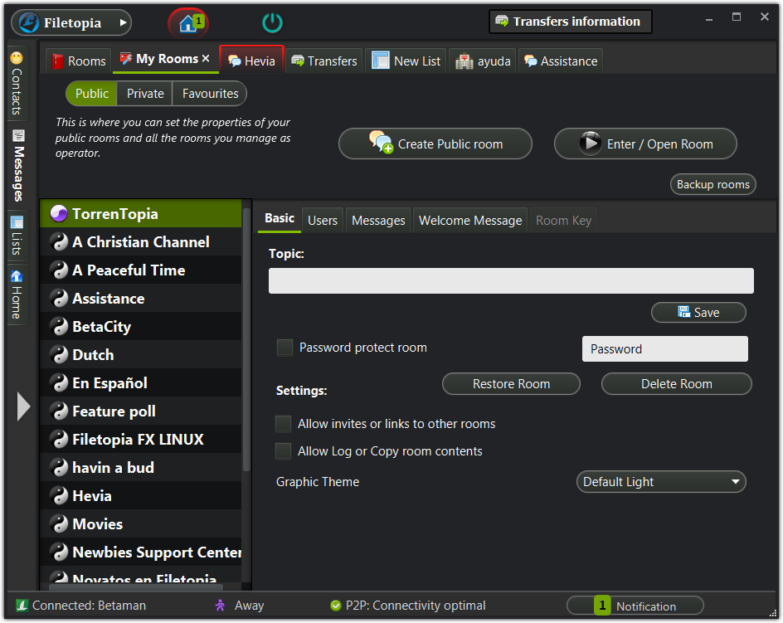The width and height of the screenshot is (783, 623).
Task: Click Enter / Open Room button
Action: click(x=645, y=144)
